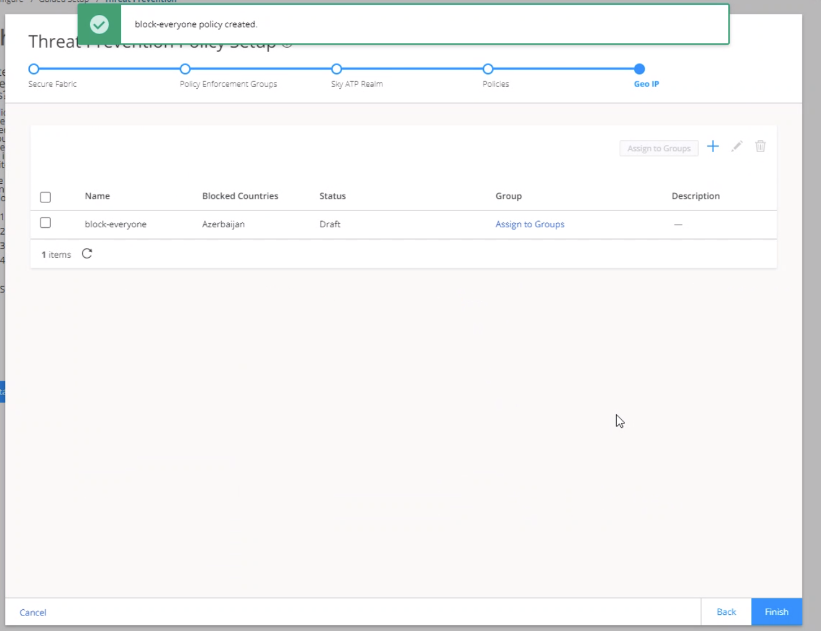This screenshot has width=821, height=631.
Task: Cancel the policy setup wizard
Action: point(33,612)
